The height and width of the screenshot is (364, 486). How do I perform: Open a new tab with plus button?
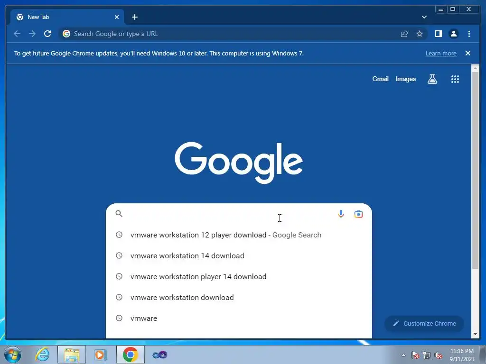[x=134, y=17]
